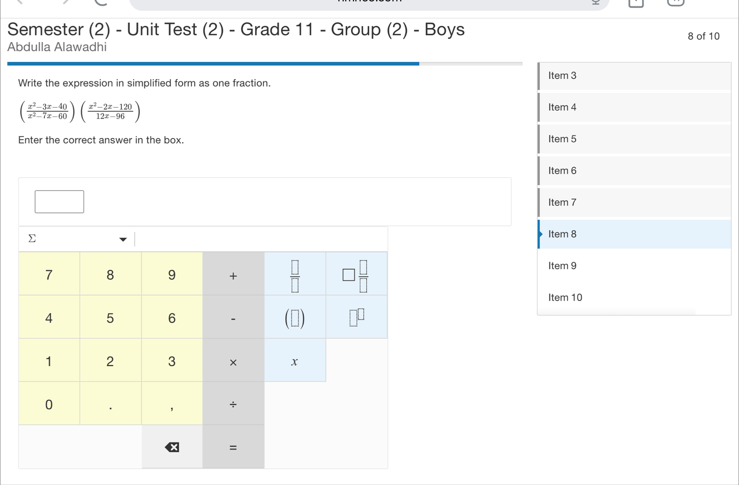Click the blue test progress bar
This screenshot has height=485, width=739.
click(x=213, y=64)
